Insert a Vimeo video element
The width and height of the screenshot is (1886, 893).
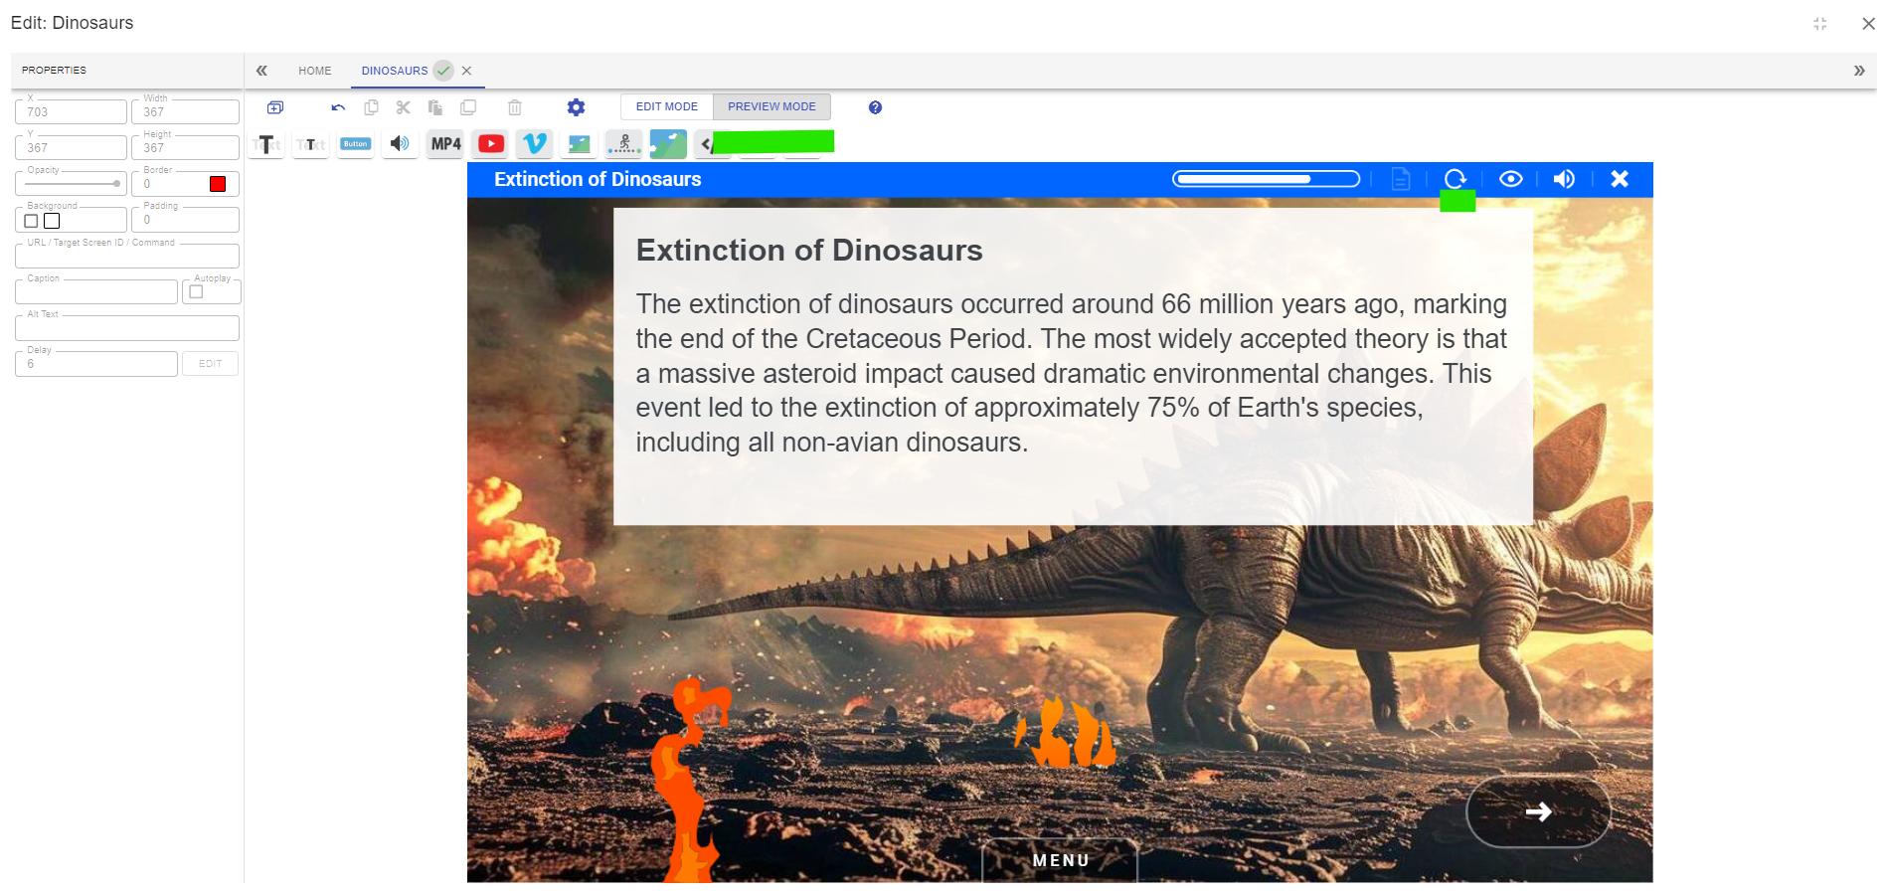click(x=535, y=144)
